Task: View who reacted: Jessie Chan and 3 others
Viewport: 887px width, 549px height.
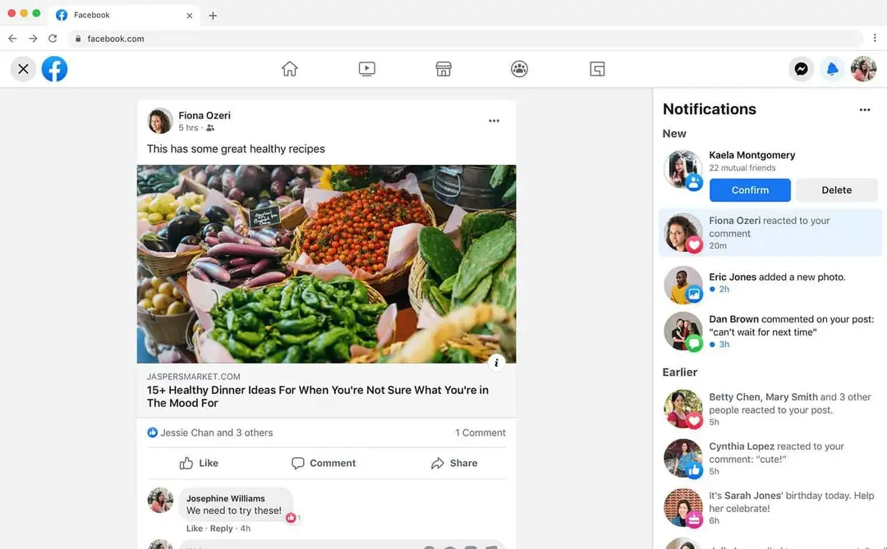Action: pos(216,432)
